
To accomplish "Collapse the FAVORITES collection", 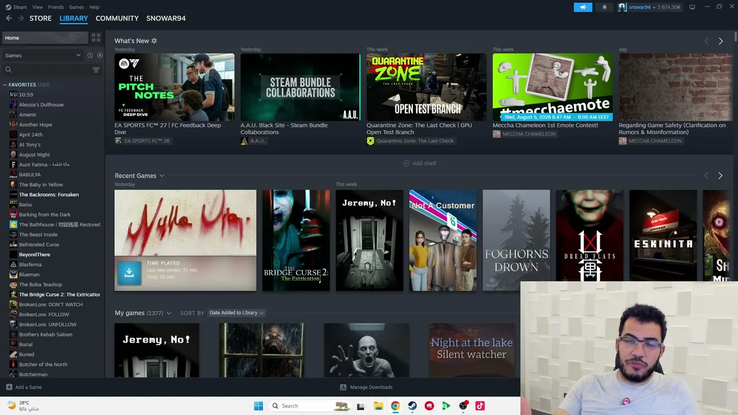I will click(5, 85).
